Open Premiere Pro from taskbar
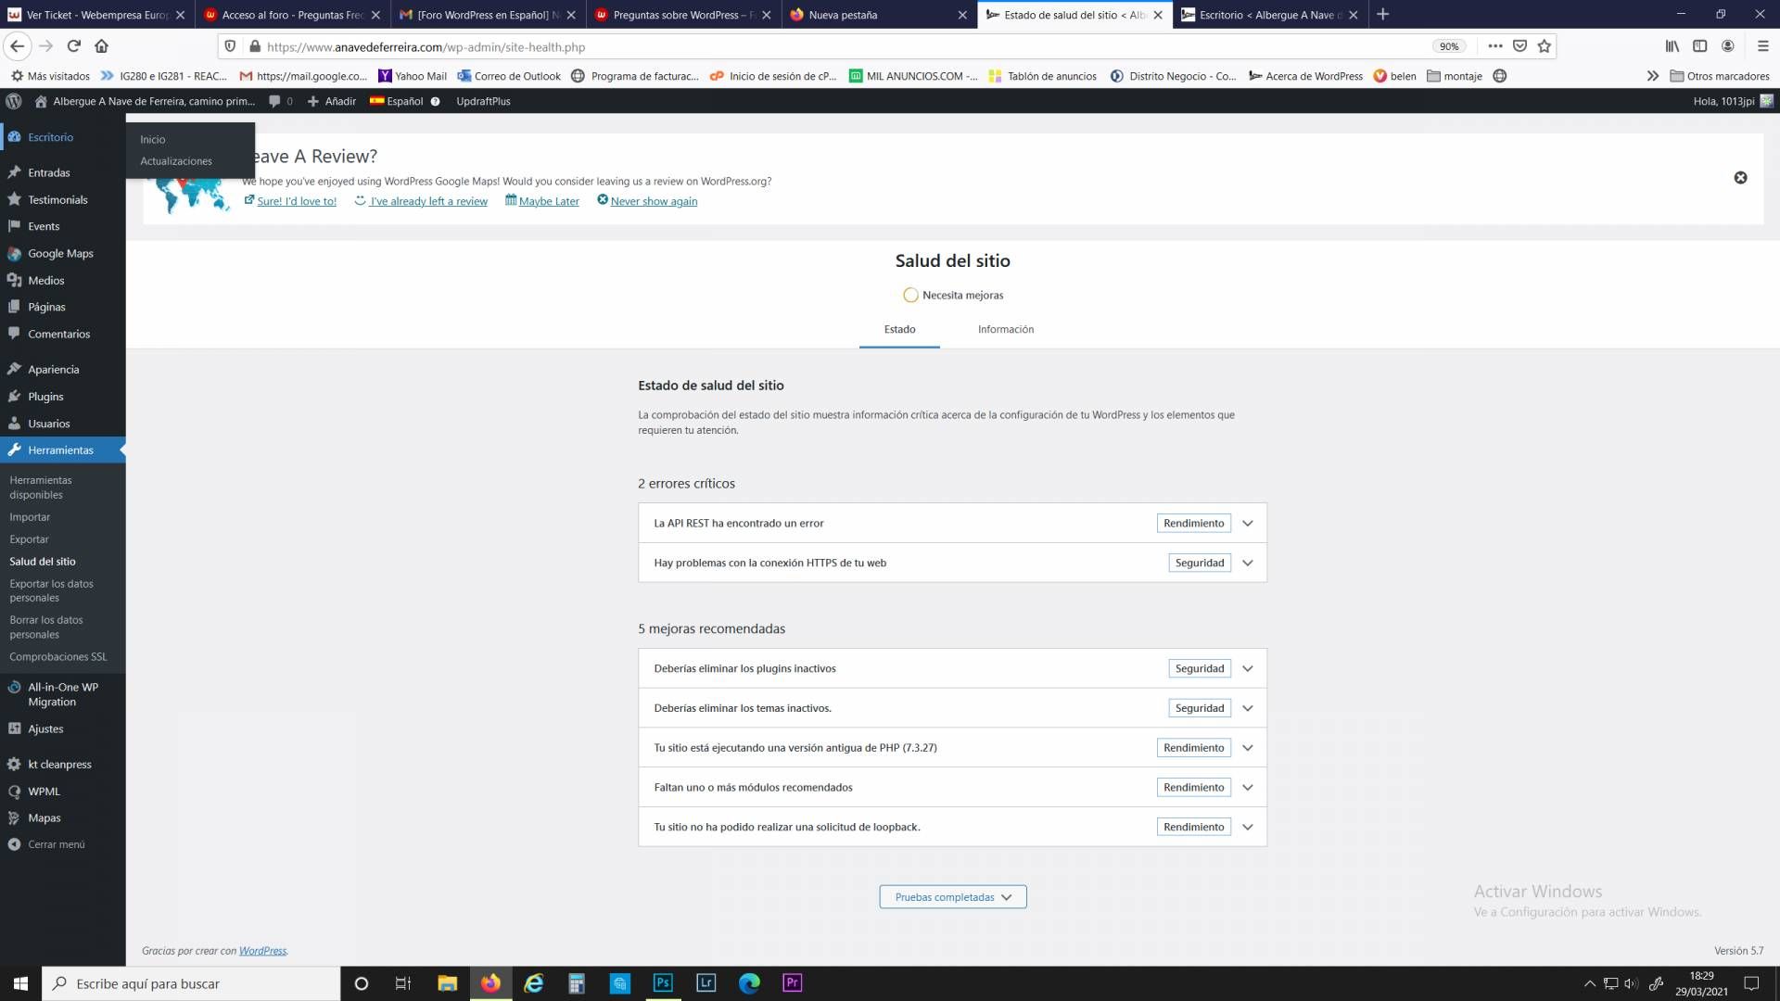1780x1001 pixels. point(793,983)
